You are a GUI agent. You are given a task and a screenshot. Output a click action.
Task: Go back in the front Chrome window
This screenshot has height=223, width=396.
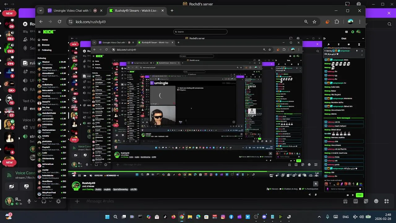(x=41, y=22)
